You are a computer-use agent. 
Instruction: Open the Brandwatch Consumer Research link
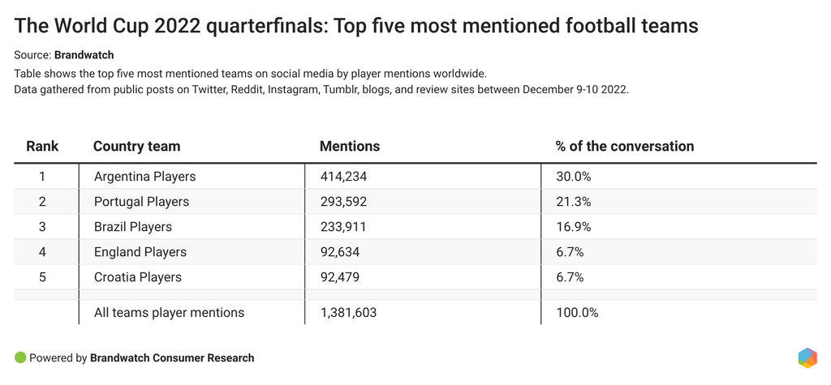(172, 357)
